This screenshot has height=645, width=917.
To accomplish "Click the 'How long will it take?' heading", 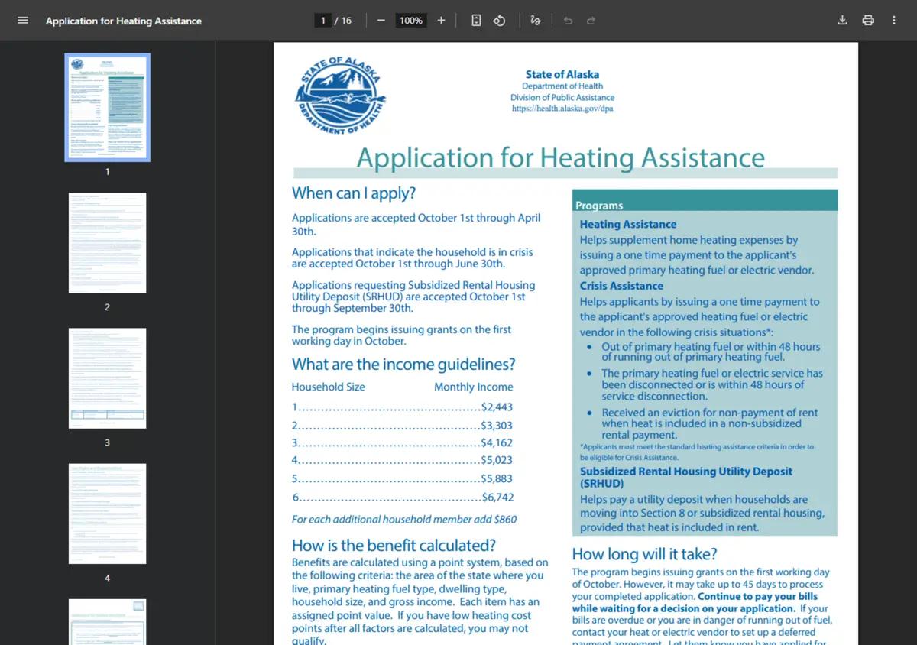I will click(x=645, y=554).
